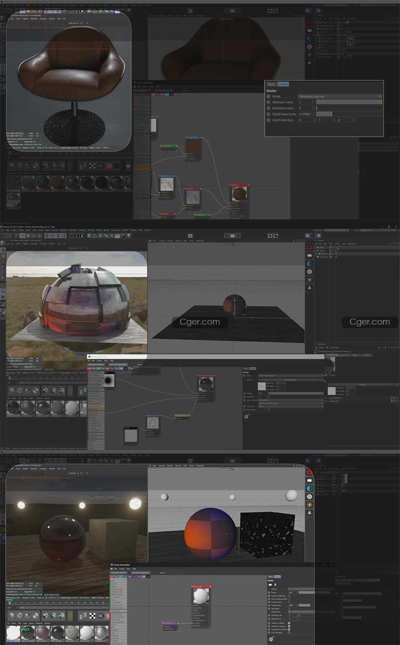This screenshot has height=645, width=400.
Task: Open Filter type dropdown in middle node editor
Action: (290, 406)
